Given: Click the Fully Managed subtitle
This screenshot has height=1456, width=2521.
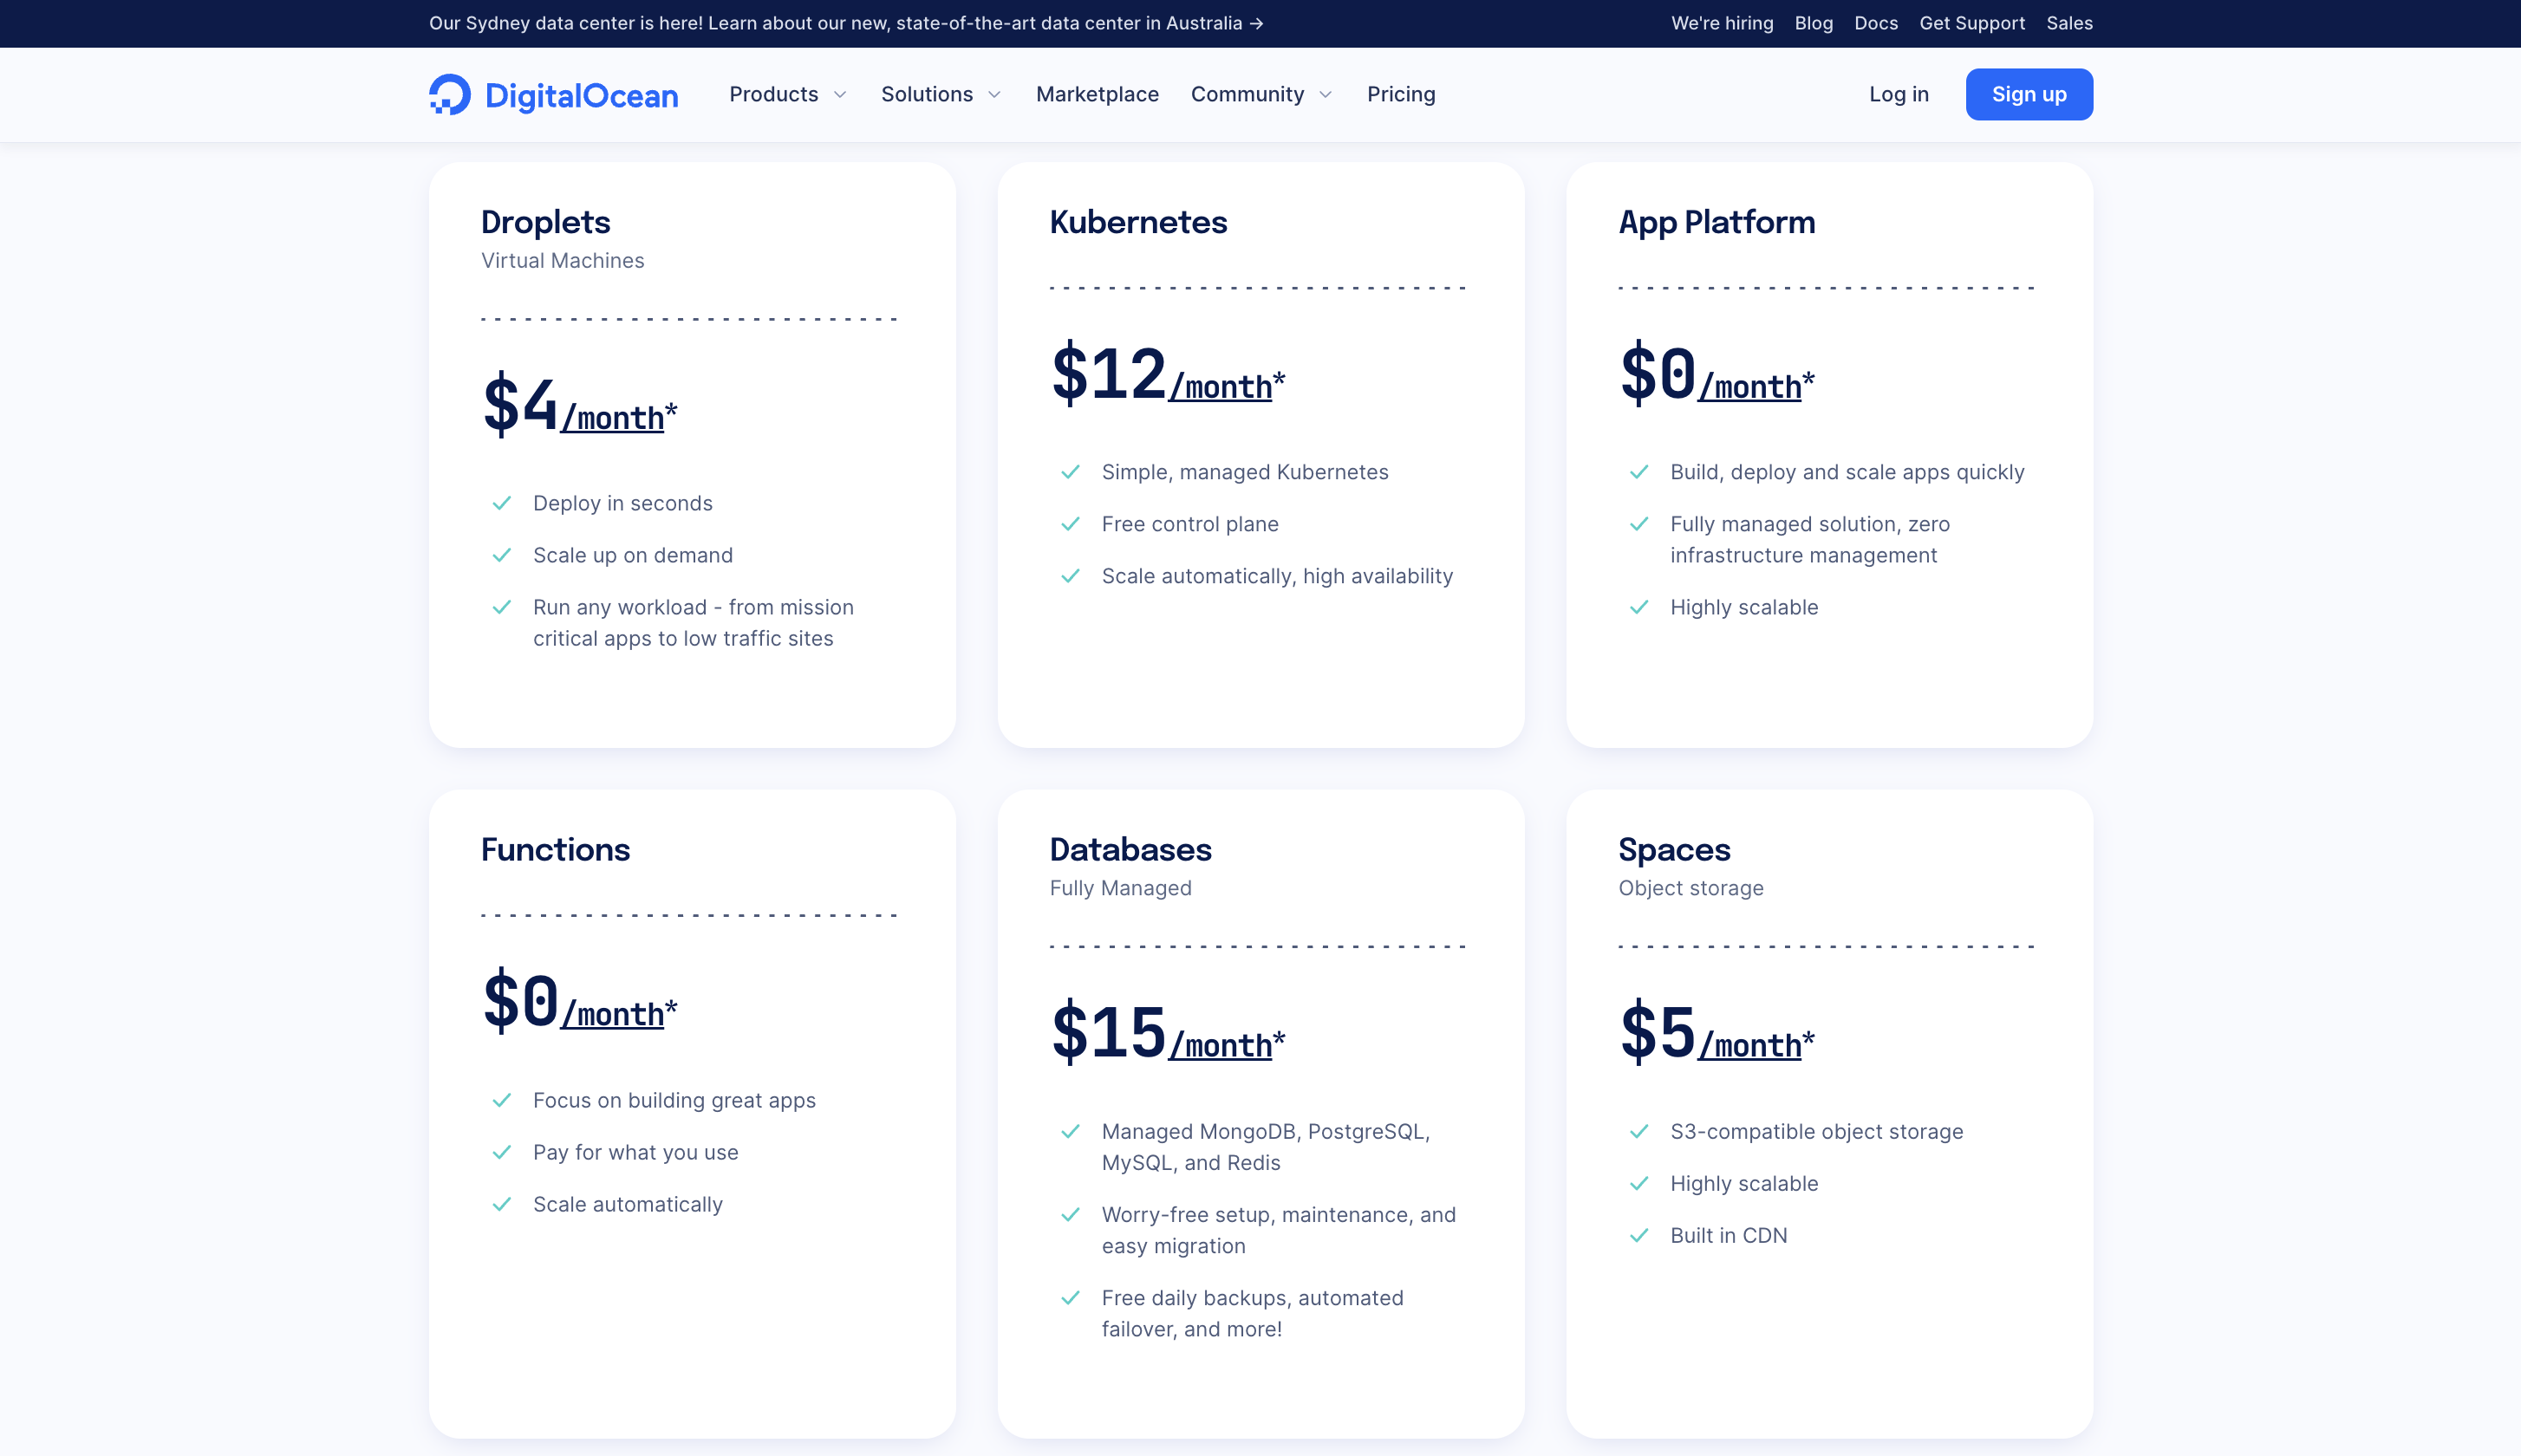Looking at the screenshot, I should (x=1120, y=888).
